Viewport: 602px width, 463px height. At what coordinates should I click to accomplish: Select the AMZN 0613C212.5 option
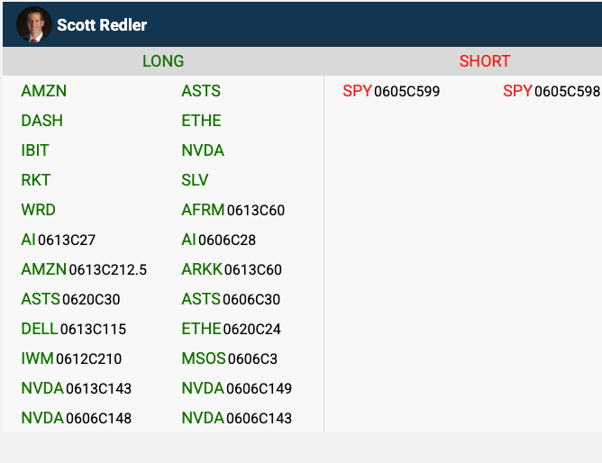84,269
